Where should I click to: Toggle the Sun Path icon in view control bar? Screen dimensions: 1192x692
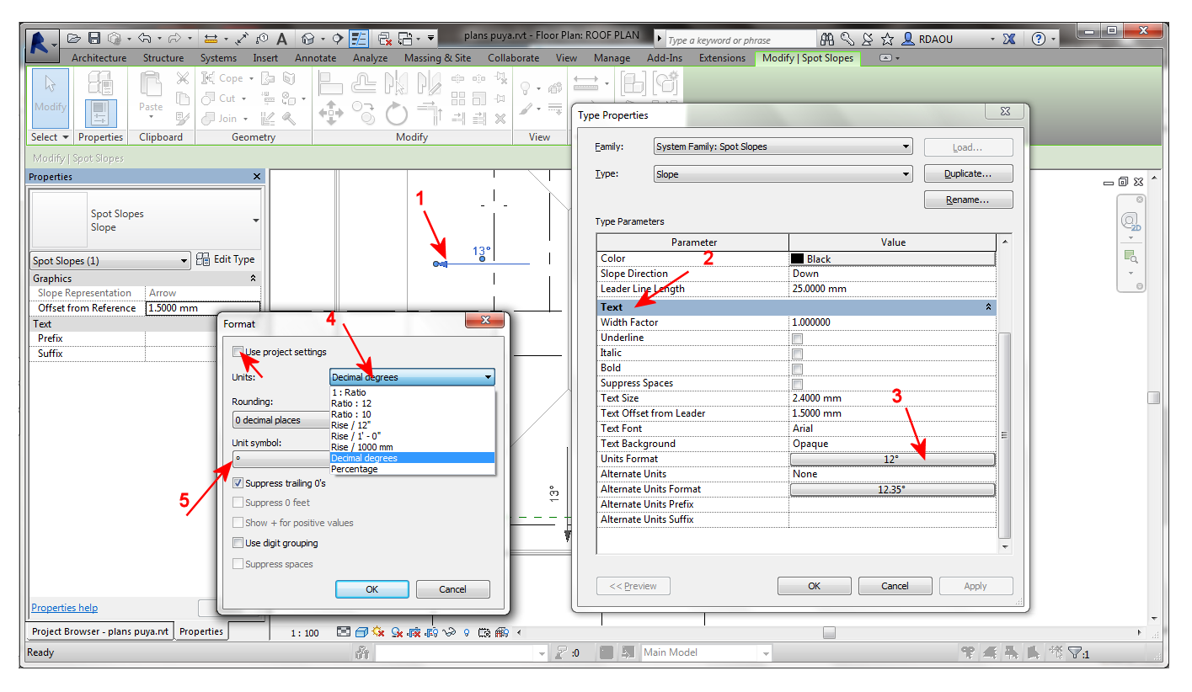point(377,632)
